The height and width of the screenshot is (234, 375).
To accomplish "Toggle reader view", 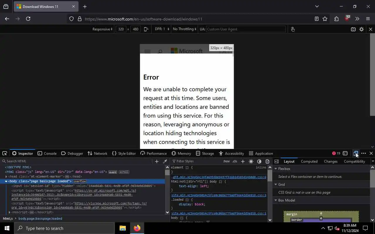I will (x=316, y=19).
